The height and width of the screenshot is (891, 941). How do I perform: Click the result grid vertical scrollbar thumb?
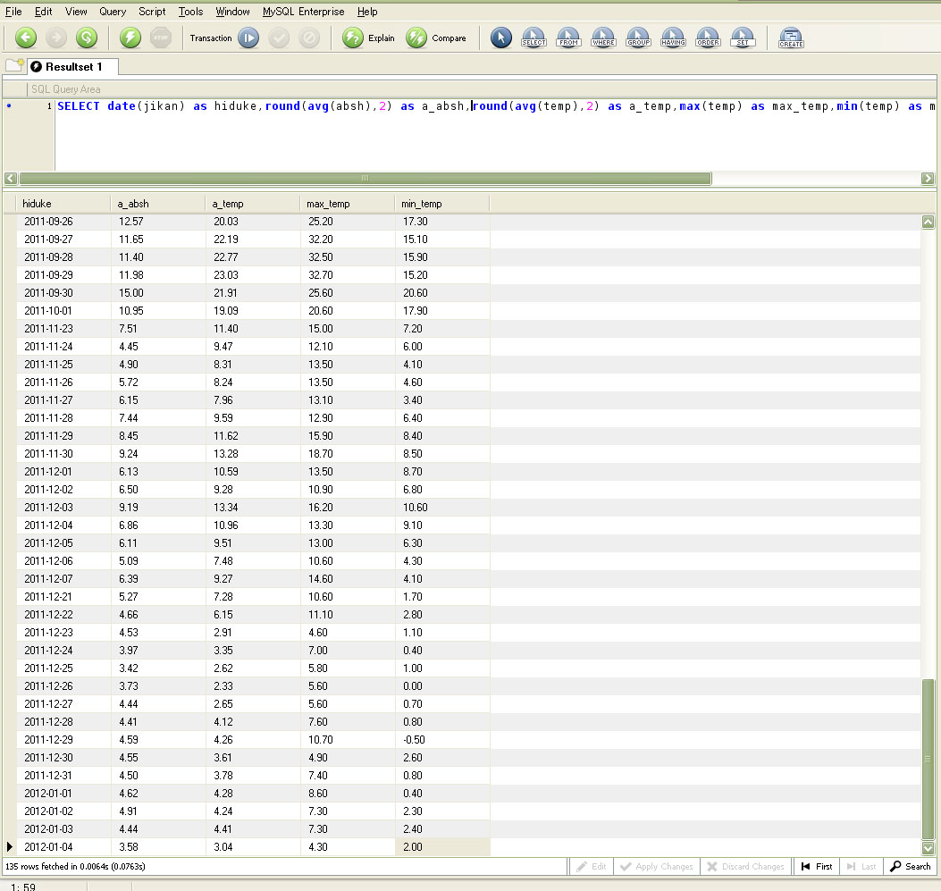[x=928, y=760]
